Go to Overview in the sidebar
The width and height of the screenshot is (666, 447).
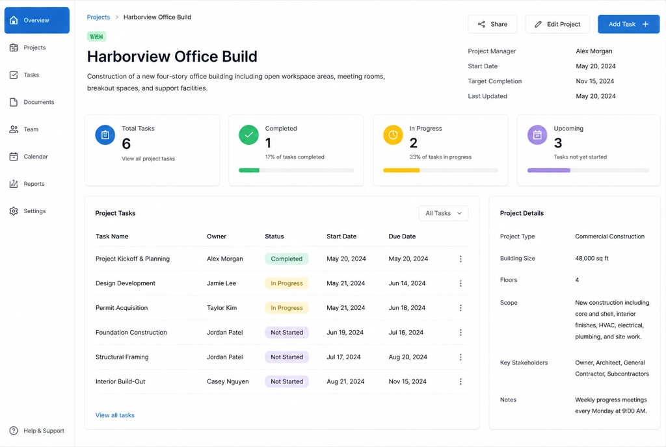pos(37,20)
